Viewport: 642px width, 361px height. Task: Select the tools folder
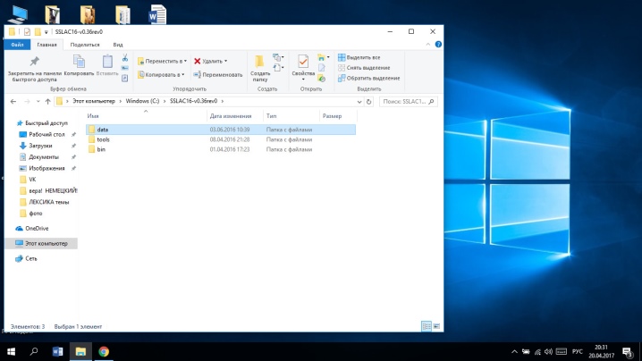(x=221, y=139)
